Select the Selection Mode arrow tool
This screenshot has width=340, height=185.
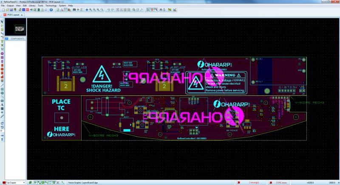(x=2, y=22)
